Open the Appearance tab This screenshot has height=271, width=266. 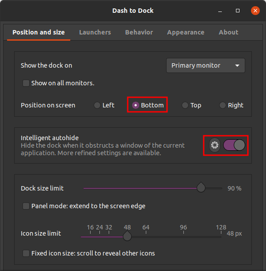[186, 32]
